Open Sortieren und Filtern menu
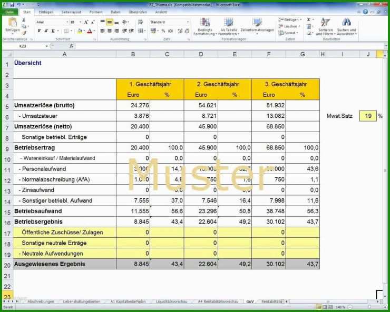 pyautogui.click(x=325, y=26)
